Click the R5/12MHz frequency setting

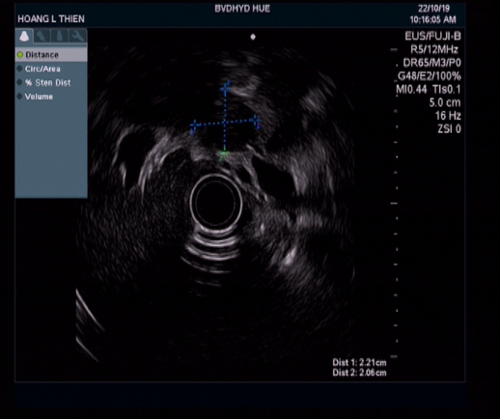tap(434, 49)
